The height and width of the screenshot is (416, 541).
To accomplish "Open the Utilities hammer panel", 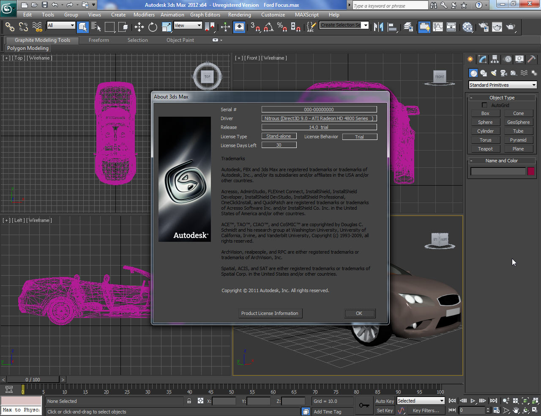I will 532,59.
